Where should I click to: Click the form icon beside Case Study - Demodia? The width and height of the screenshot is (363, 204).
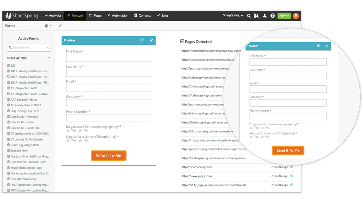(9, 116)
